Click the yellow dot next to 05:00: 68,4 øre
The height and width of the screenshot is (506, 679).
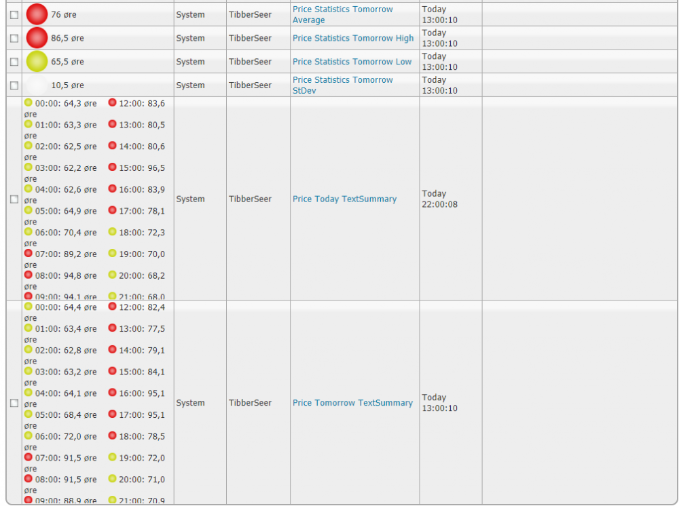point(28,414)
